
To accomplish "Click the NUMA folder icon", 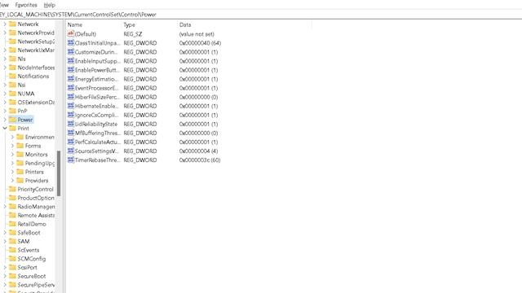I will pos(13,94).
